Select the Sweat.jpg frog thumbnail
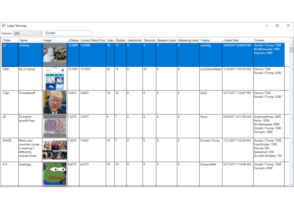Viewport: 294px width, 209px height. [x=55, y=174]
